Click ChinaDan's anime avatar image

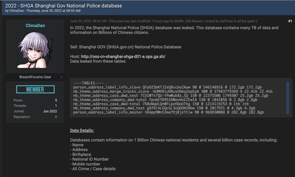[x=35, y=50]
